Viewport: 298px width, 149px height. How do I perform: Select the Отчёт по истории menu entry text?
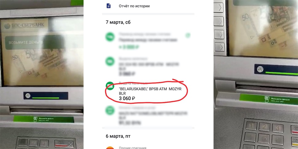point(134,6)
